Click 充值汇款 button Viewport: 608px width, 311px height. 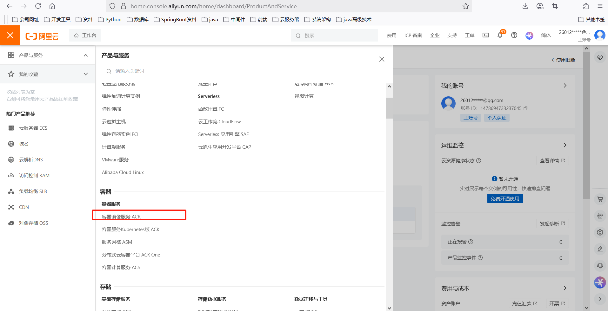pos(524,303)
